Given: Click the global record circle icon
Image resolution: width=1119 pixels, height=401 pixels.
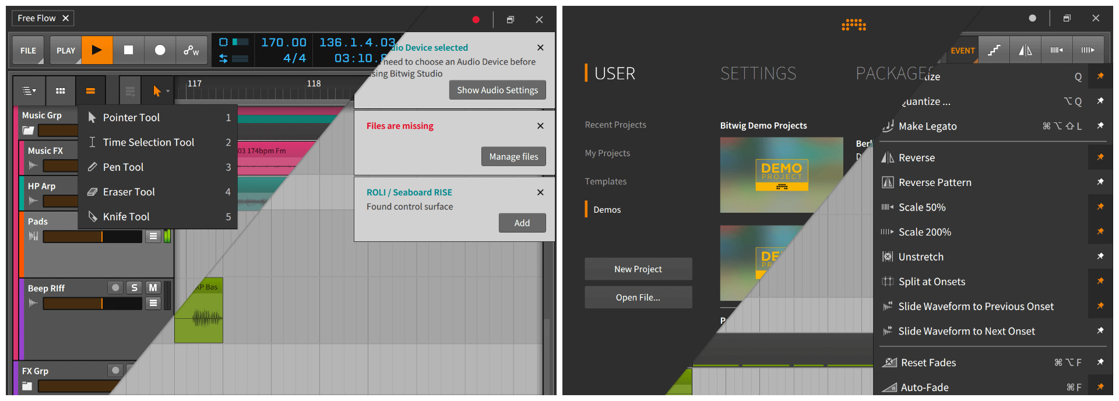Looking at the screenshot, I should pos(160,50).
